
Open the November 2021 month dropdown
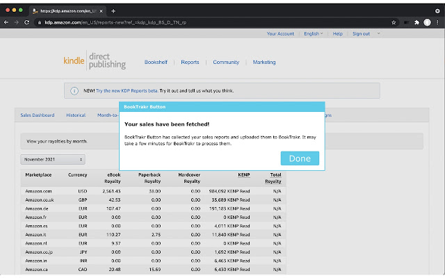click(x=52, y=159)
